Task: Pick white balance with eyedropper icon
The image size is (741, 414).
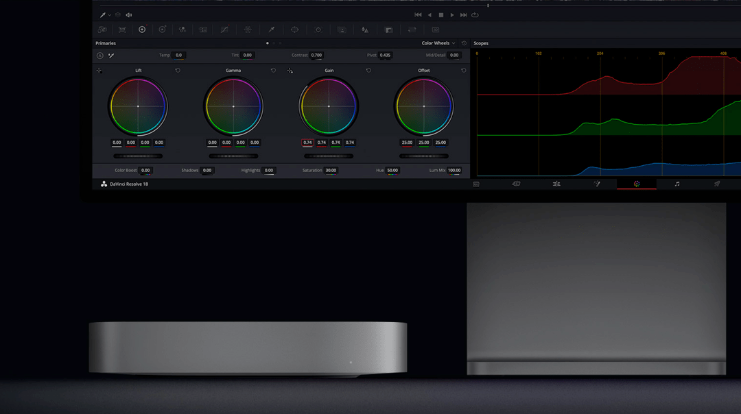Action: click(111, 56)
